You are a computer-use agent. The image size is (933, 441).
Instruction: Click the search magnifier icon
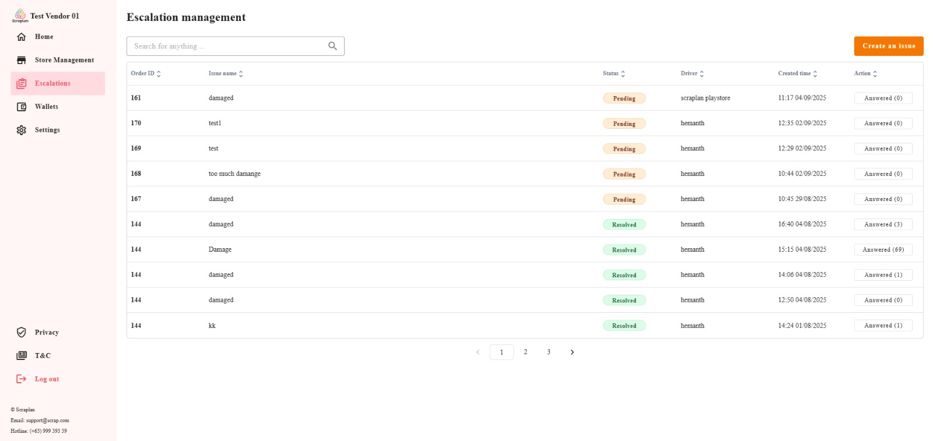tap(332, 46)
